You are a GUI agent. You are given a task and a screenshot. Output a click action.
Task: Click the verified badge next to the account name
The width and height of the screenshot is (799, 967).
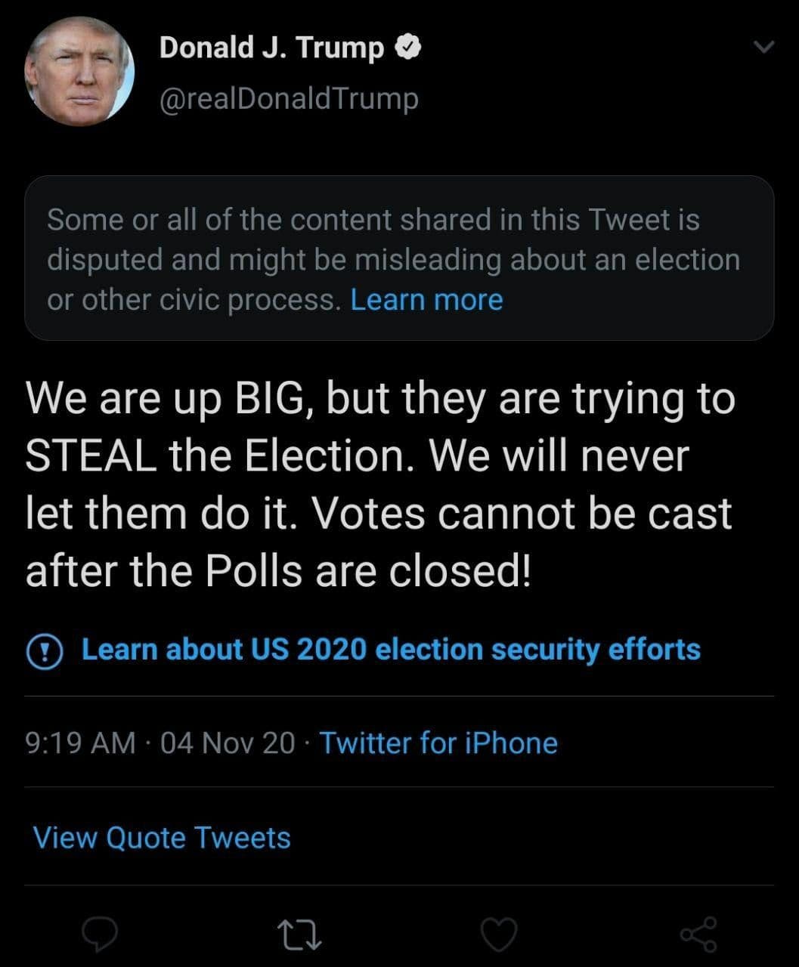[x=408, y=48]
